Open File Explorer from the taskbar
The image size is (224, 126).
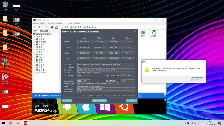pos(18,123)
